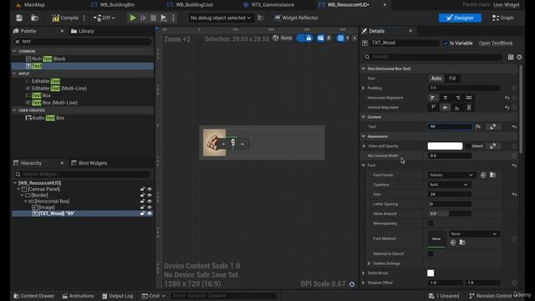
Task: Toggle the Monospacing checkbox
Action: (431, 223)
